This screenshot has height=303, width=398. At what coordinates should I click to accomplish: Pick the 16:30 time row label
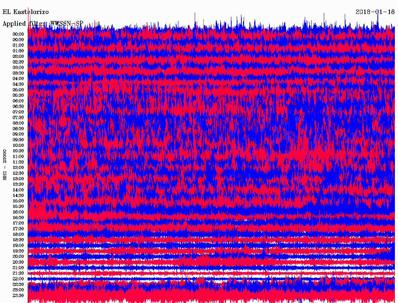pyautogui.click(x=18, y=218)
